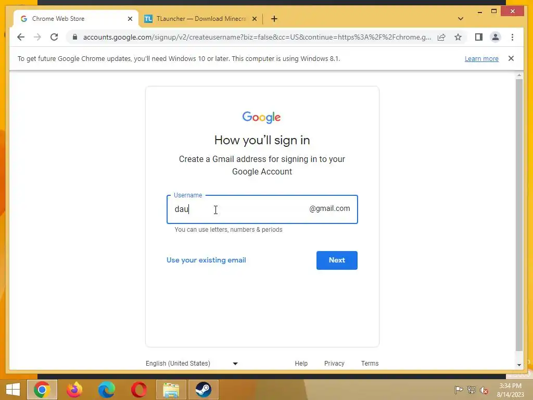Viewport: 533px width, 400px height.
Task: Open the Windows Start button
Action: 13,390
